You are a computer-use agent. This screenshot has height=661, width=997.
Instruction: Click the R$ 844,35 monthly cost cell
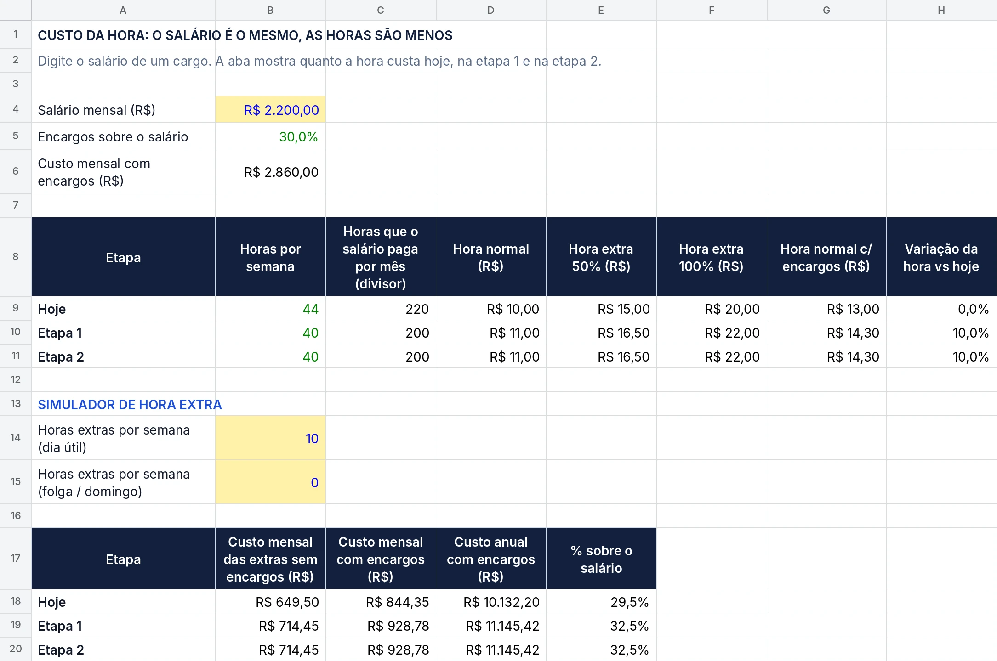[x=381, y=601]
